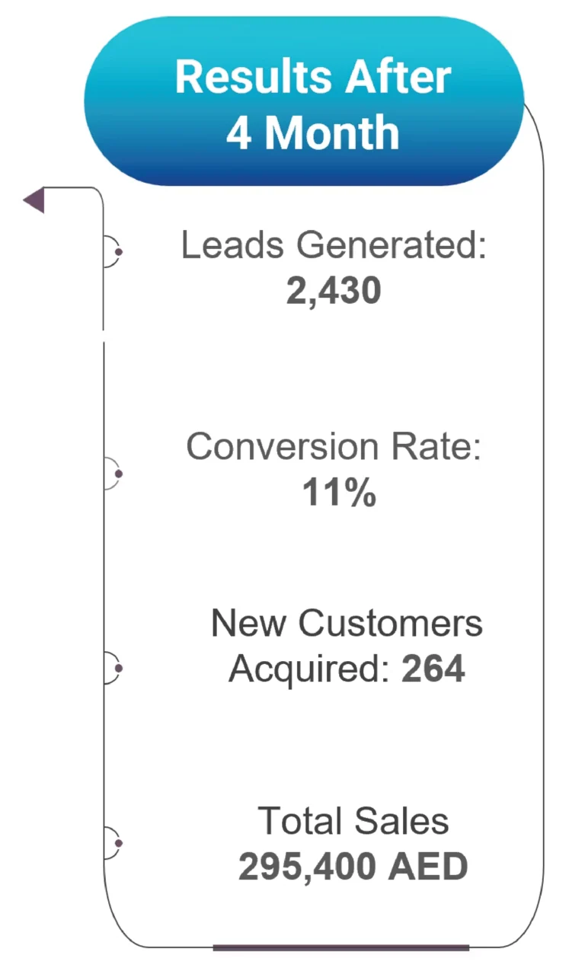
Task: Click the purple bar at the bottom
Action: tap(340, 947)
